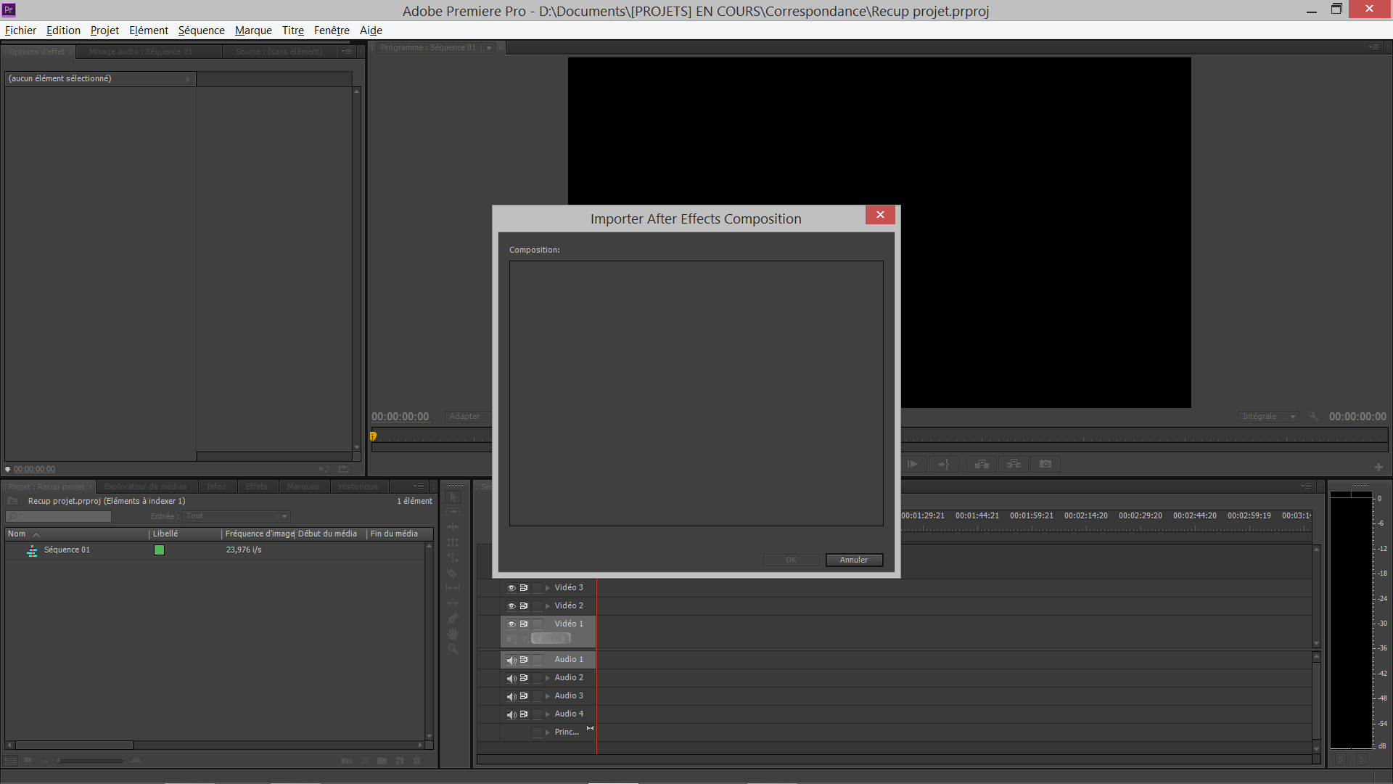1393x784 pixels.
Task: Open the Marque menu
Action: [253, 30]
